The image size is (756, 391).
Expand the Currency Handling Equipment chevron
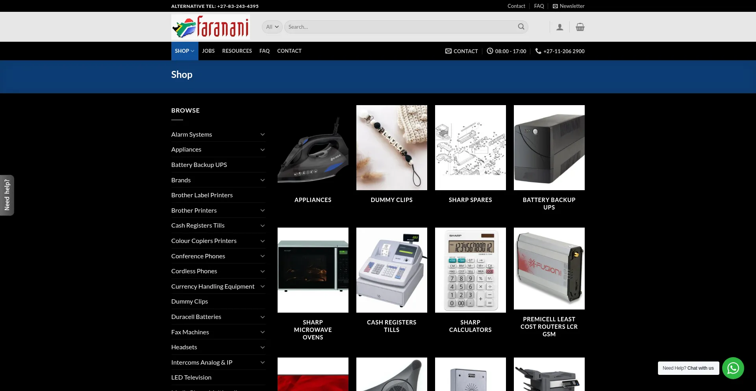pos(263,287)
